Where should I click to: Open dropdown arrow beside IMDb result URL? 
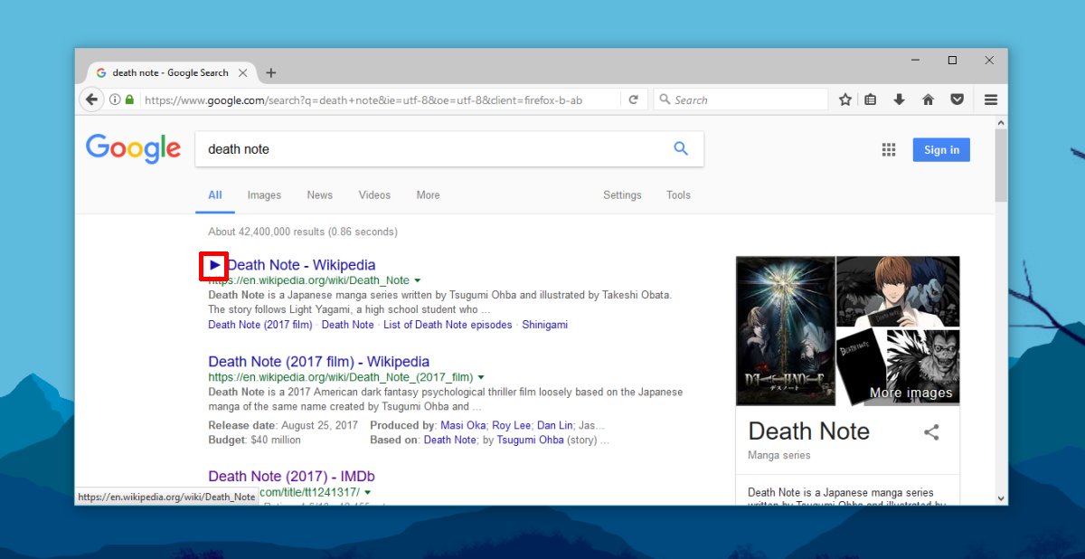point(367,492)
